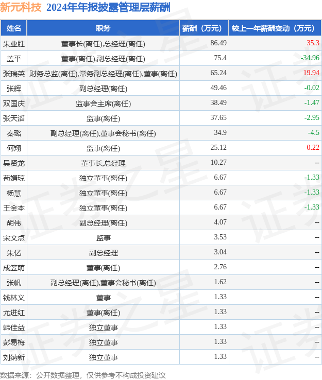Select the name 彭易梅
This screenshot has height=380, width=322.
[14, 343]
